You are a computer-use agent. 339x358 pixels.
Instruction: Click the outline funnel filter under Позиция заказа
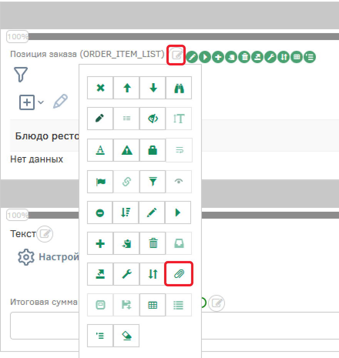click(21, 74)
